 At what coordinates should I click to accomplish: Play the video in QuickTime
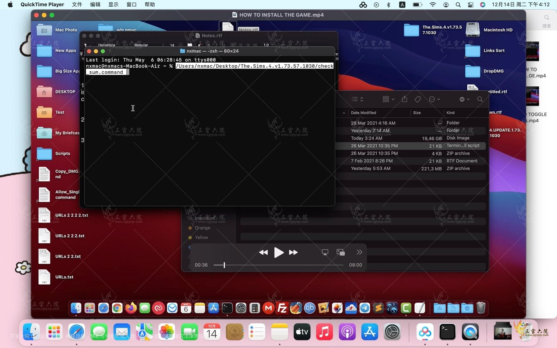click(x=279, y=252)
